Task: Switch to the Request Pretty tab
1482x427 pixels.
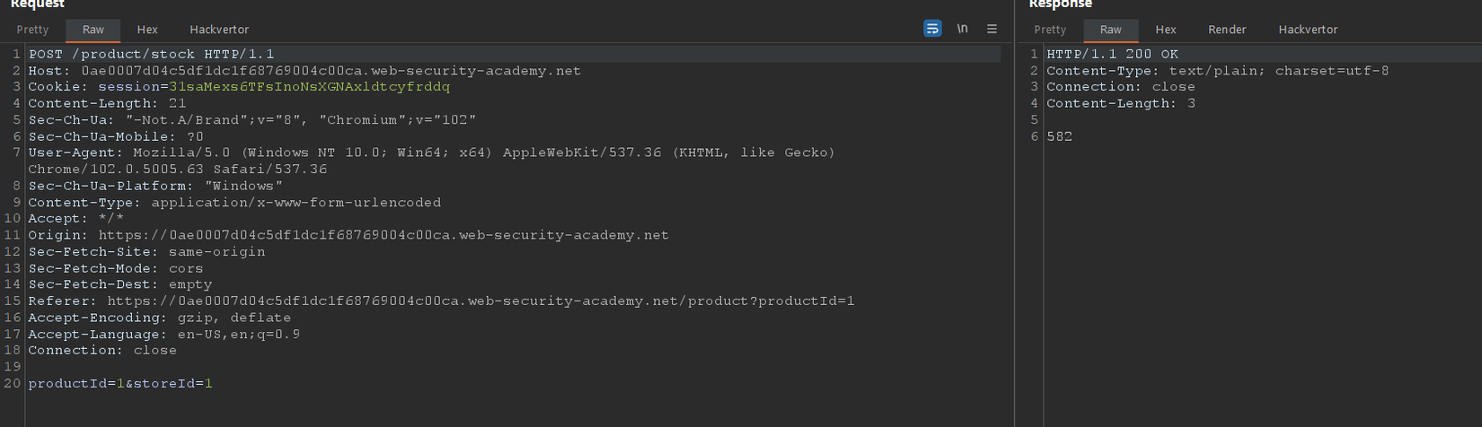Action: (32, 30)
